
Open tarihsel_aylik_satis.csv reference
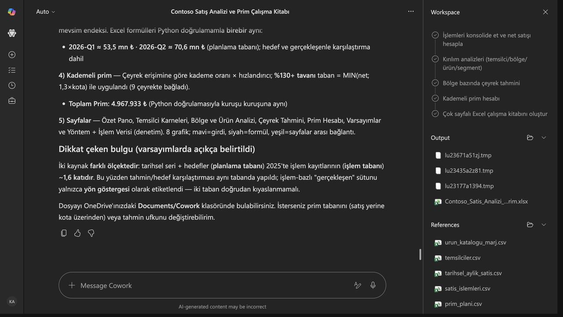(473, 273)
